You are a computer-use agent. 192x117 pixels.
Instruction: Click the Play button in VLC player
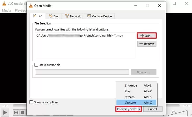tap(5, 113)
